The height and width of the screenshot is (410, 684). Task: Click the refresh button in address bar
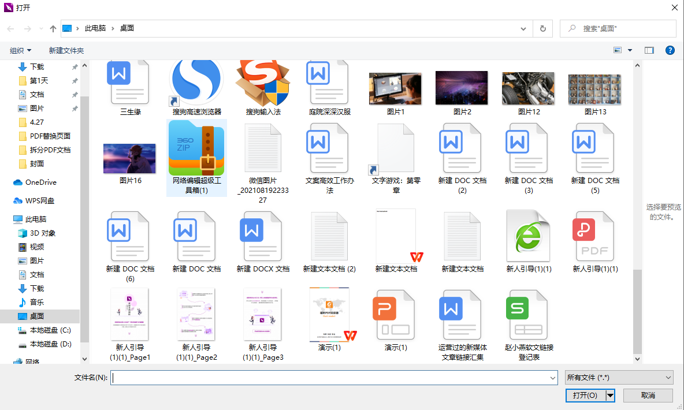point(542,28)
